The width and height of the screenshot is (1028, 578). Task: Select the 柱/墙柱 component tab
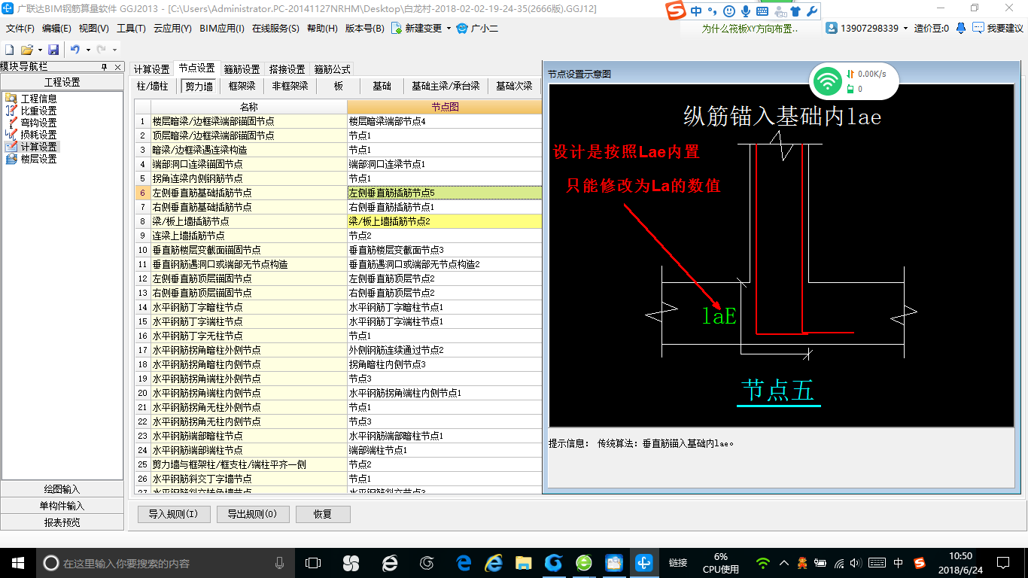pyautogui.click(x=153, y=87)
